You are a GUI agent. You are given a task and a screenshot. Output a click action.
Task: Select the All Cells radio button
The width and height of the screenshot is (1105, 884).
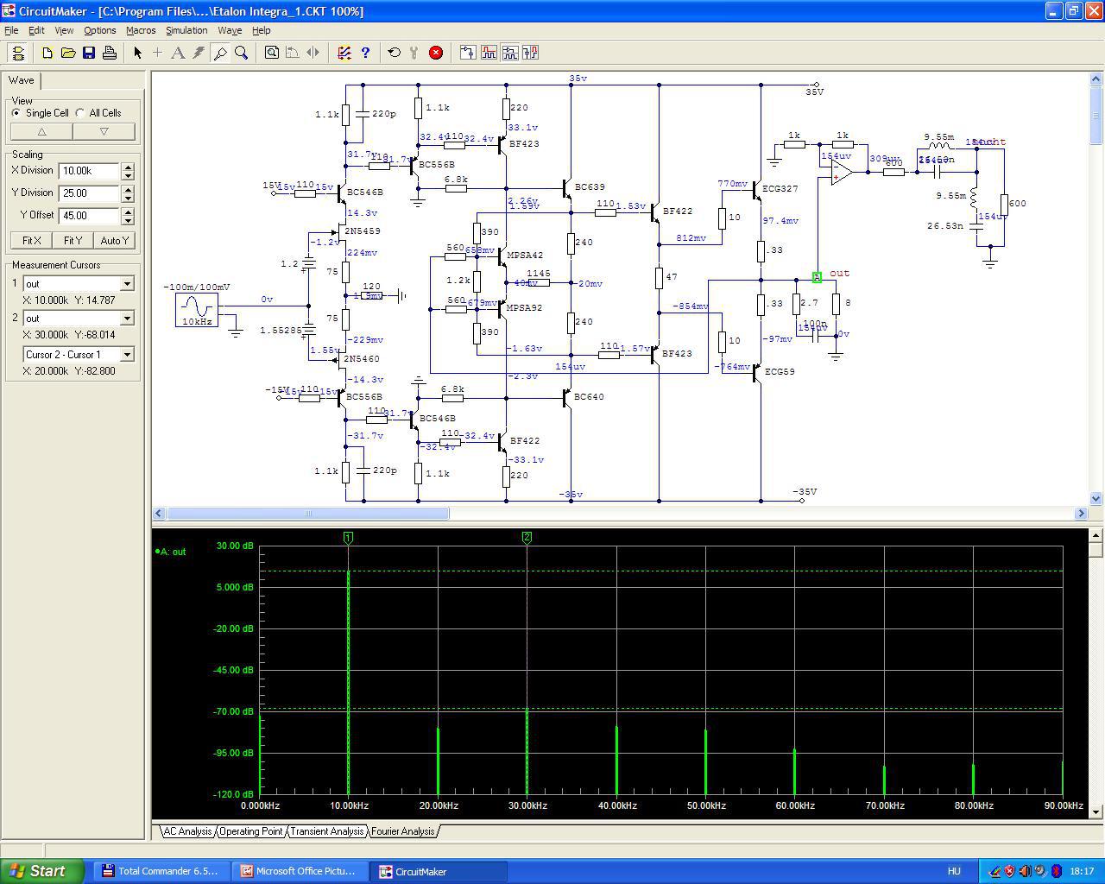coord(80,113)
